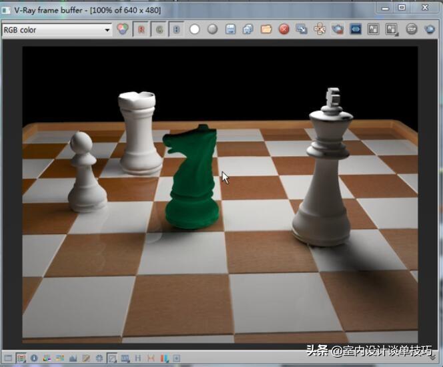Clear the image with red X icon

point(284,29)
